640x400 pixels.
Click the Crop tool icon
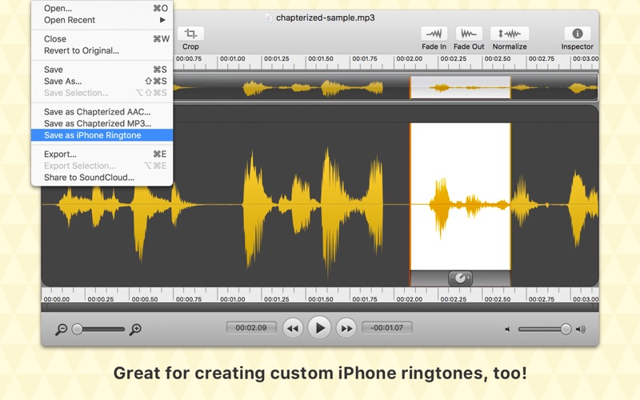pyautogui.click(x=190, y=34)
